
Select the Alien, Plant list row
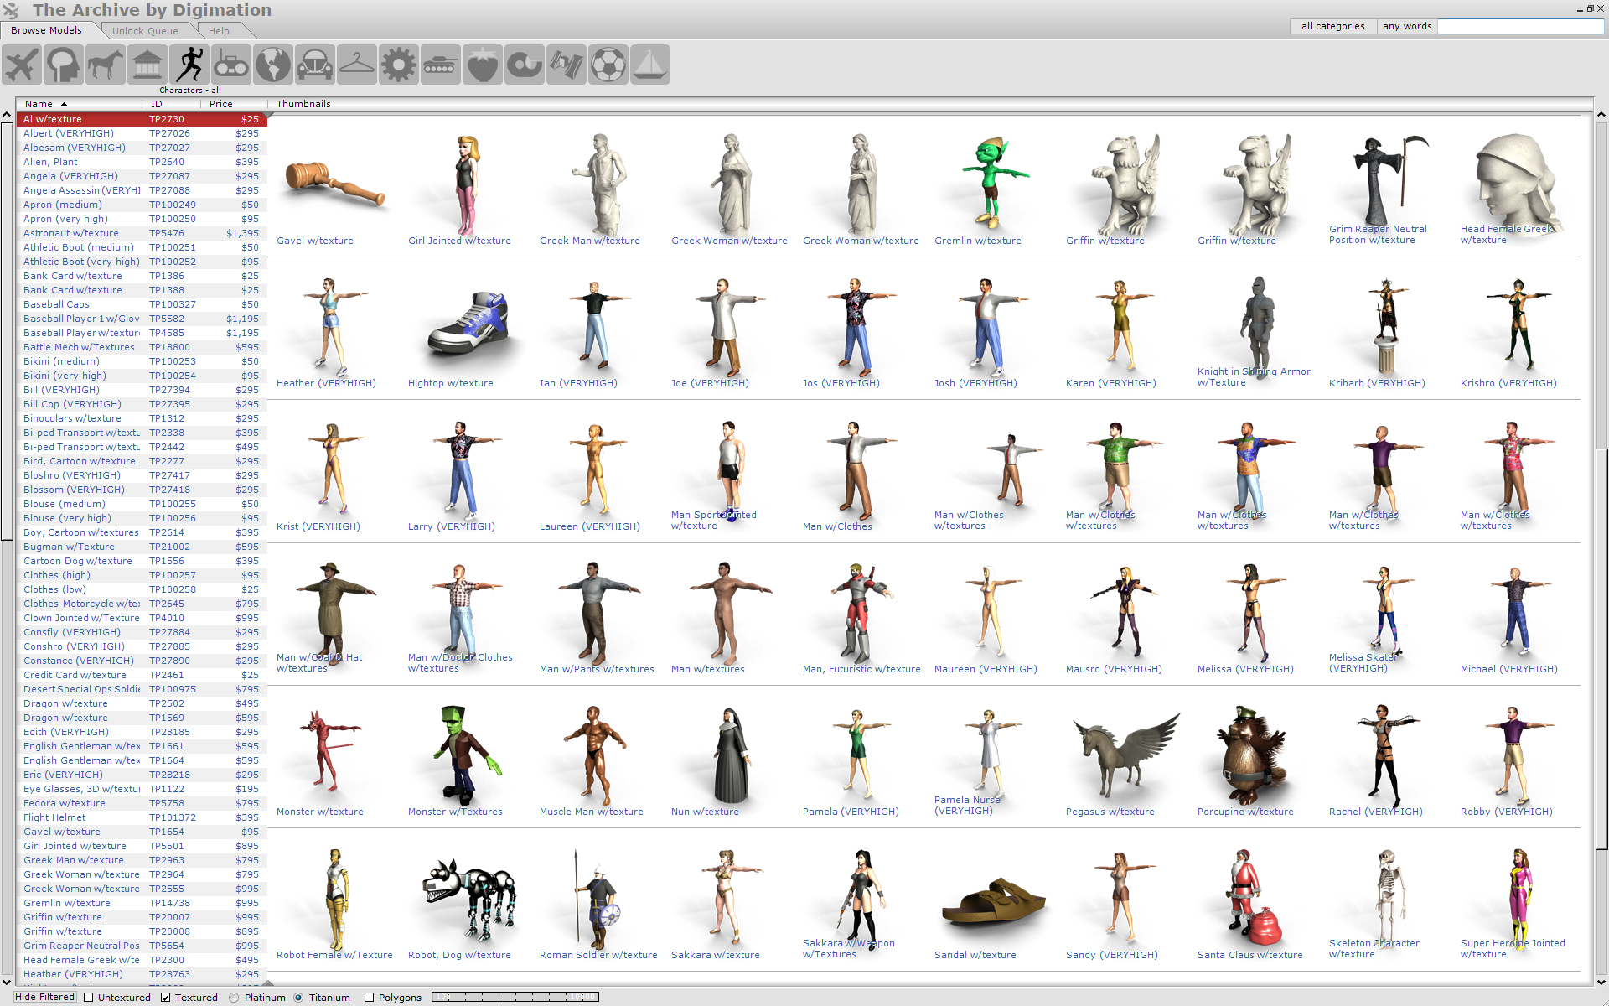pos(142,162)
